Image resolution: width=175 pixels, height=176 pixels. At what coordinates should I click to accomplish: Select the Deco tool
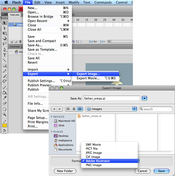coord(4,81)
